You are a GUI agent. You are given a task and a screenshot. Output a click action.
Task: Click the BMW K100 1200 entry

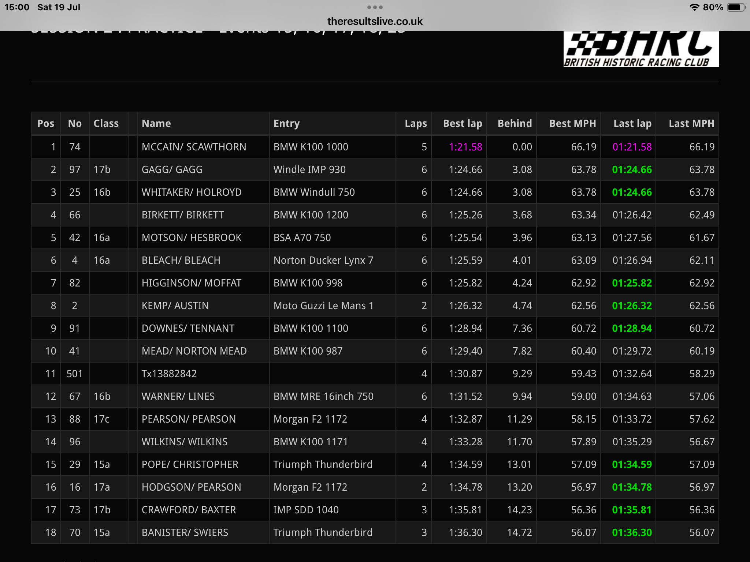311,215
